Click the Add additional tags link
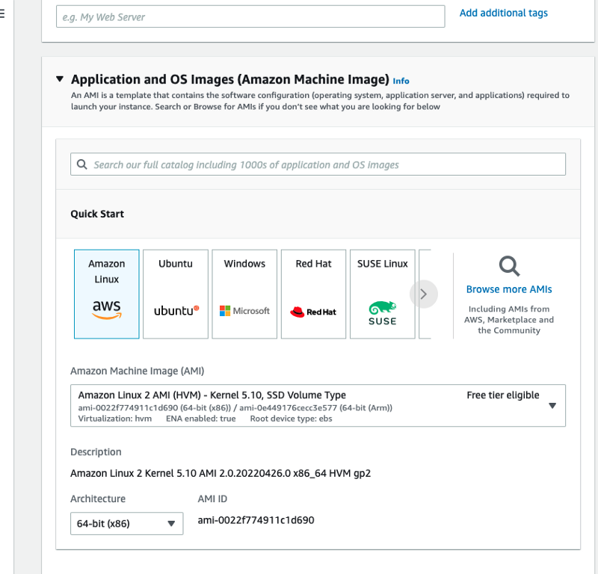598x574 pixels. [503, 13]
